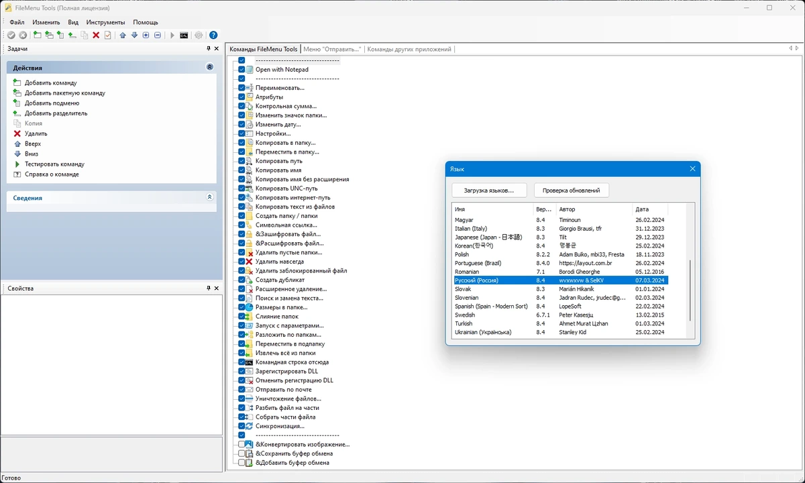Image resolution: width=805 pixels, height=483 pixels.
Task: Click the Свойства panel pin icon
Action: pos(209,288)
